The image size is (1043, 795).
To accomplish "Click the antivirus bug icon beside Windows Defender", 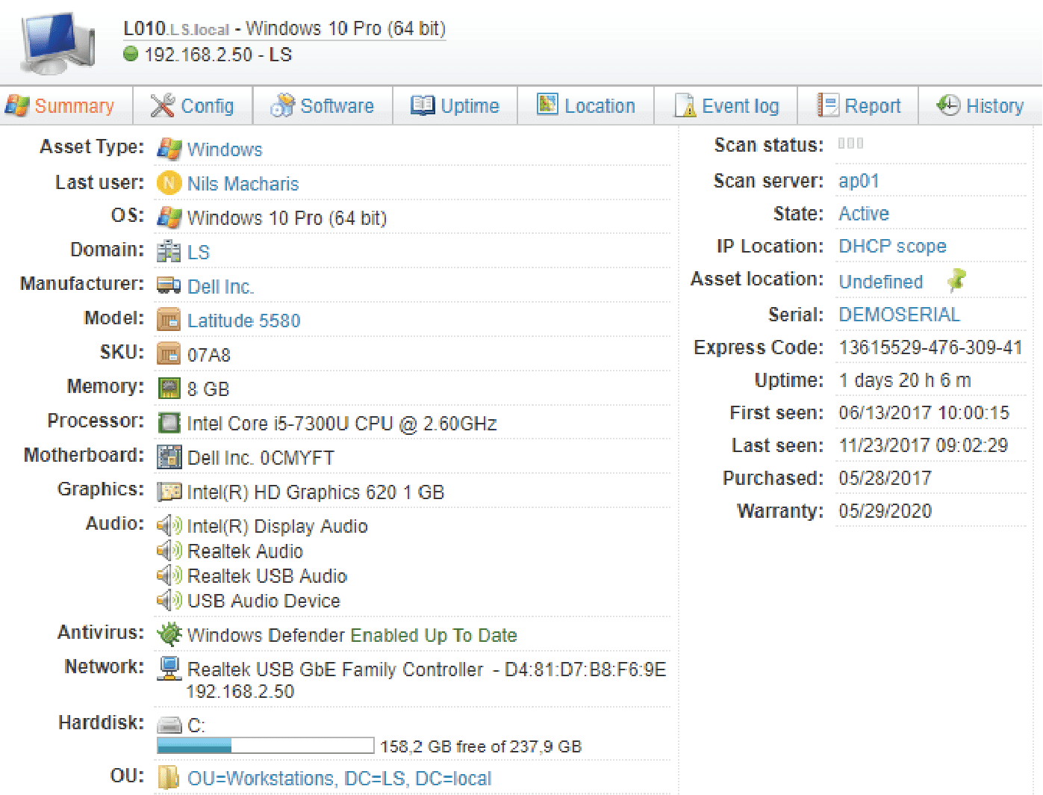I will 169,634.
